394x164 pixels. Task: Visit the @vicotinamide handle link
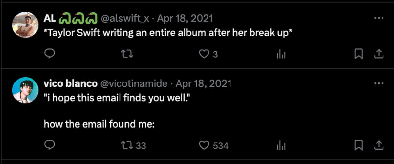133,83
